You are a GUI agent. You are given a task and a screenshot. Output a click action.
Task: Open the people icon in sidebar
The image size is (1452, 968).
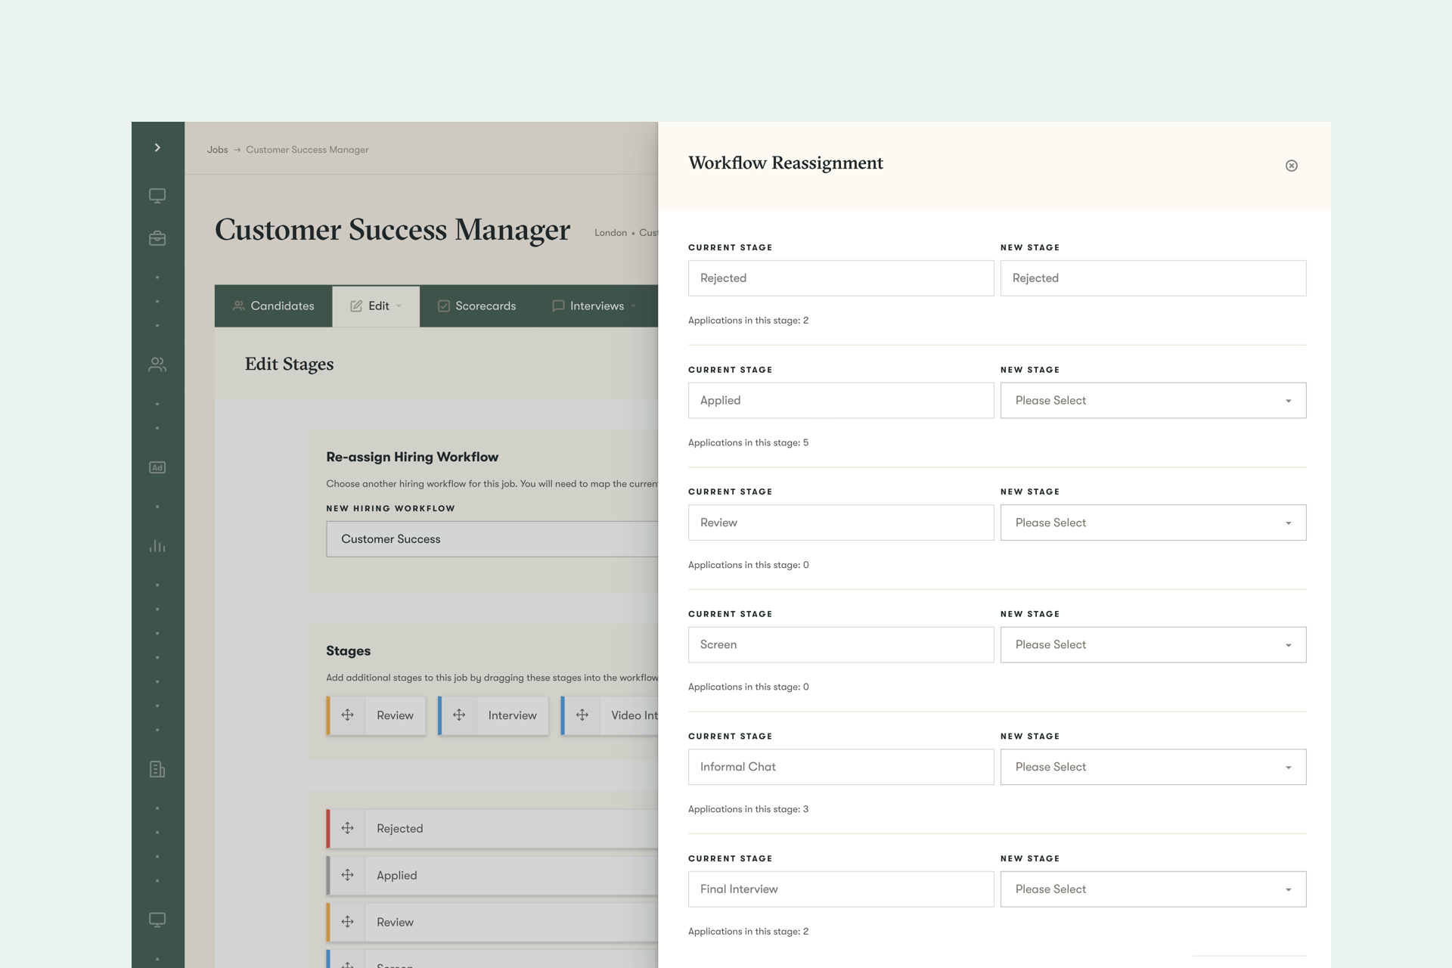coord(157,365)
